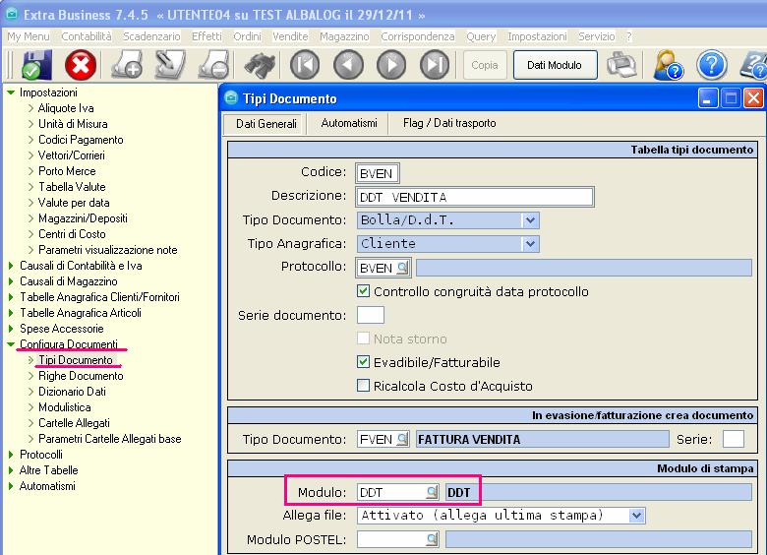Click the Serie documento input field

point(371,315)
